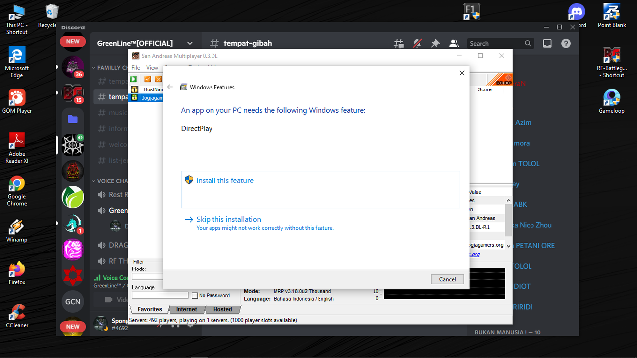Open Point Blank desktop shortcut

(x=612, y=16)
